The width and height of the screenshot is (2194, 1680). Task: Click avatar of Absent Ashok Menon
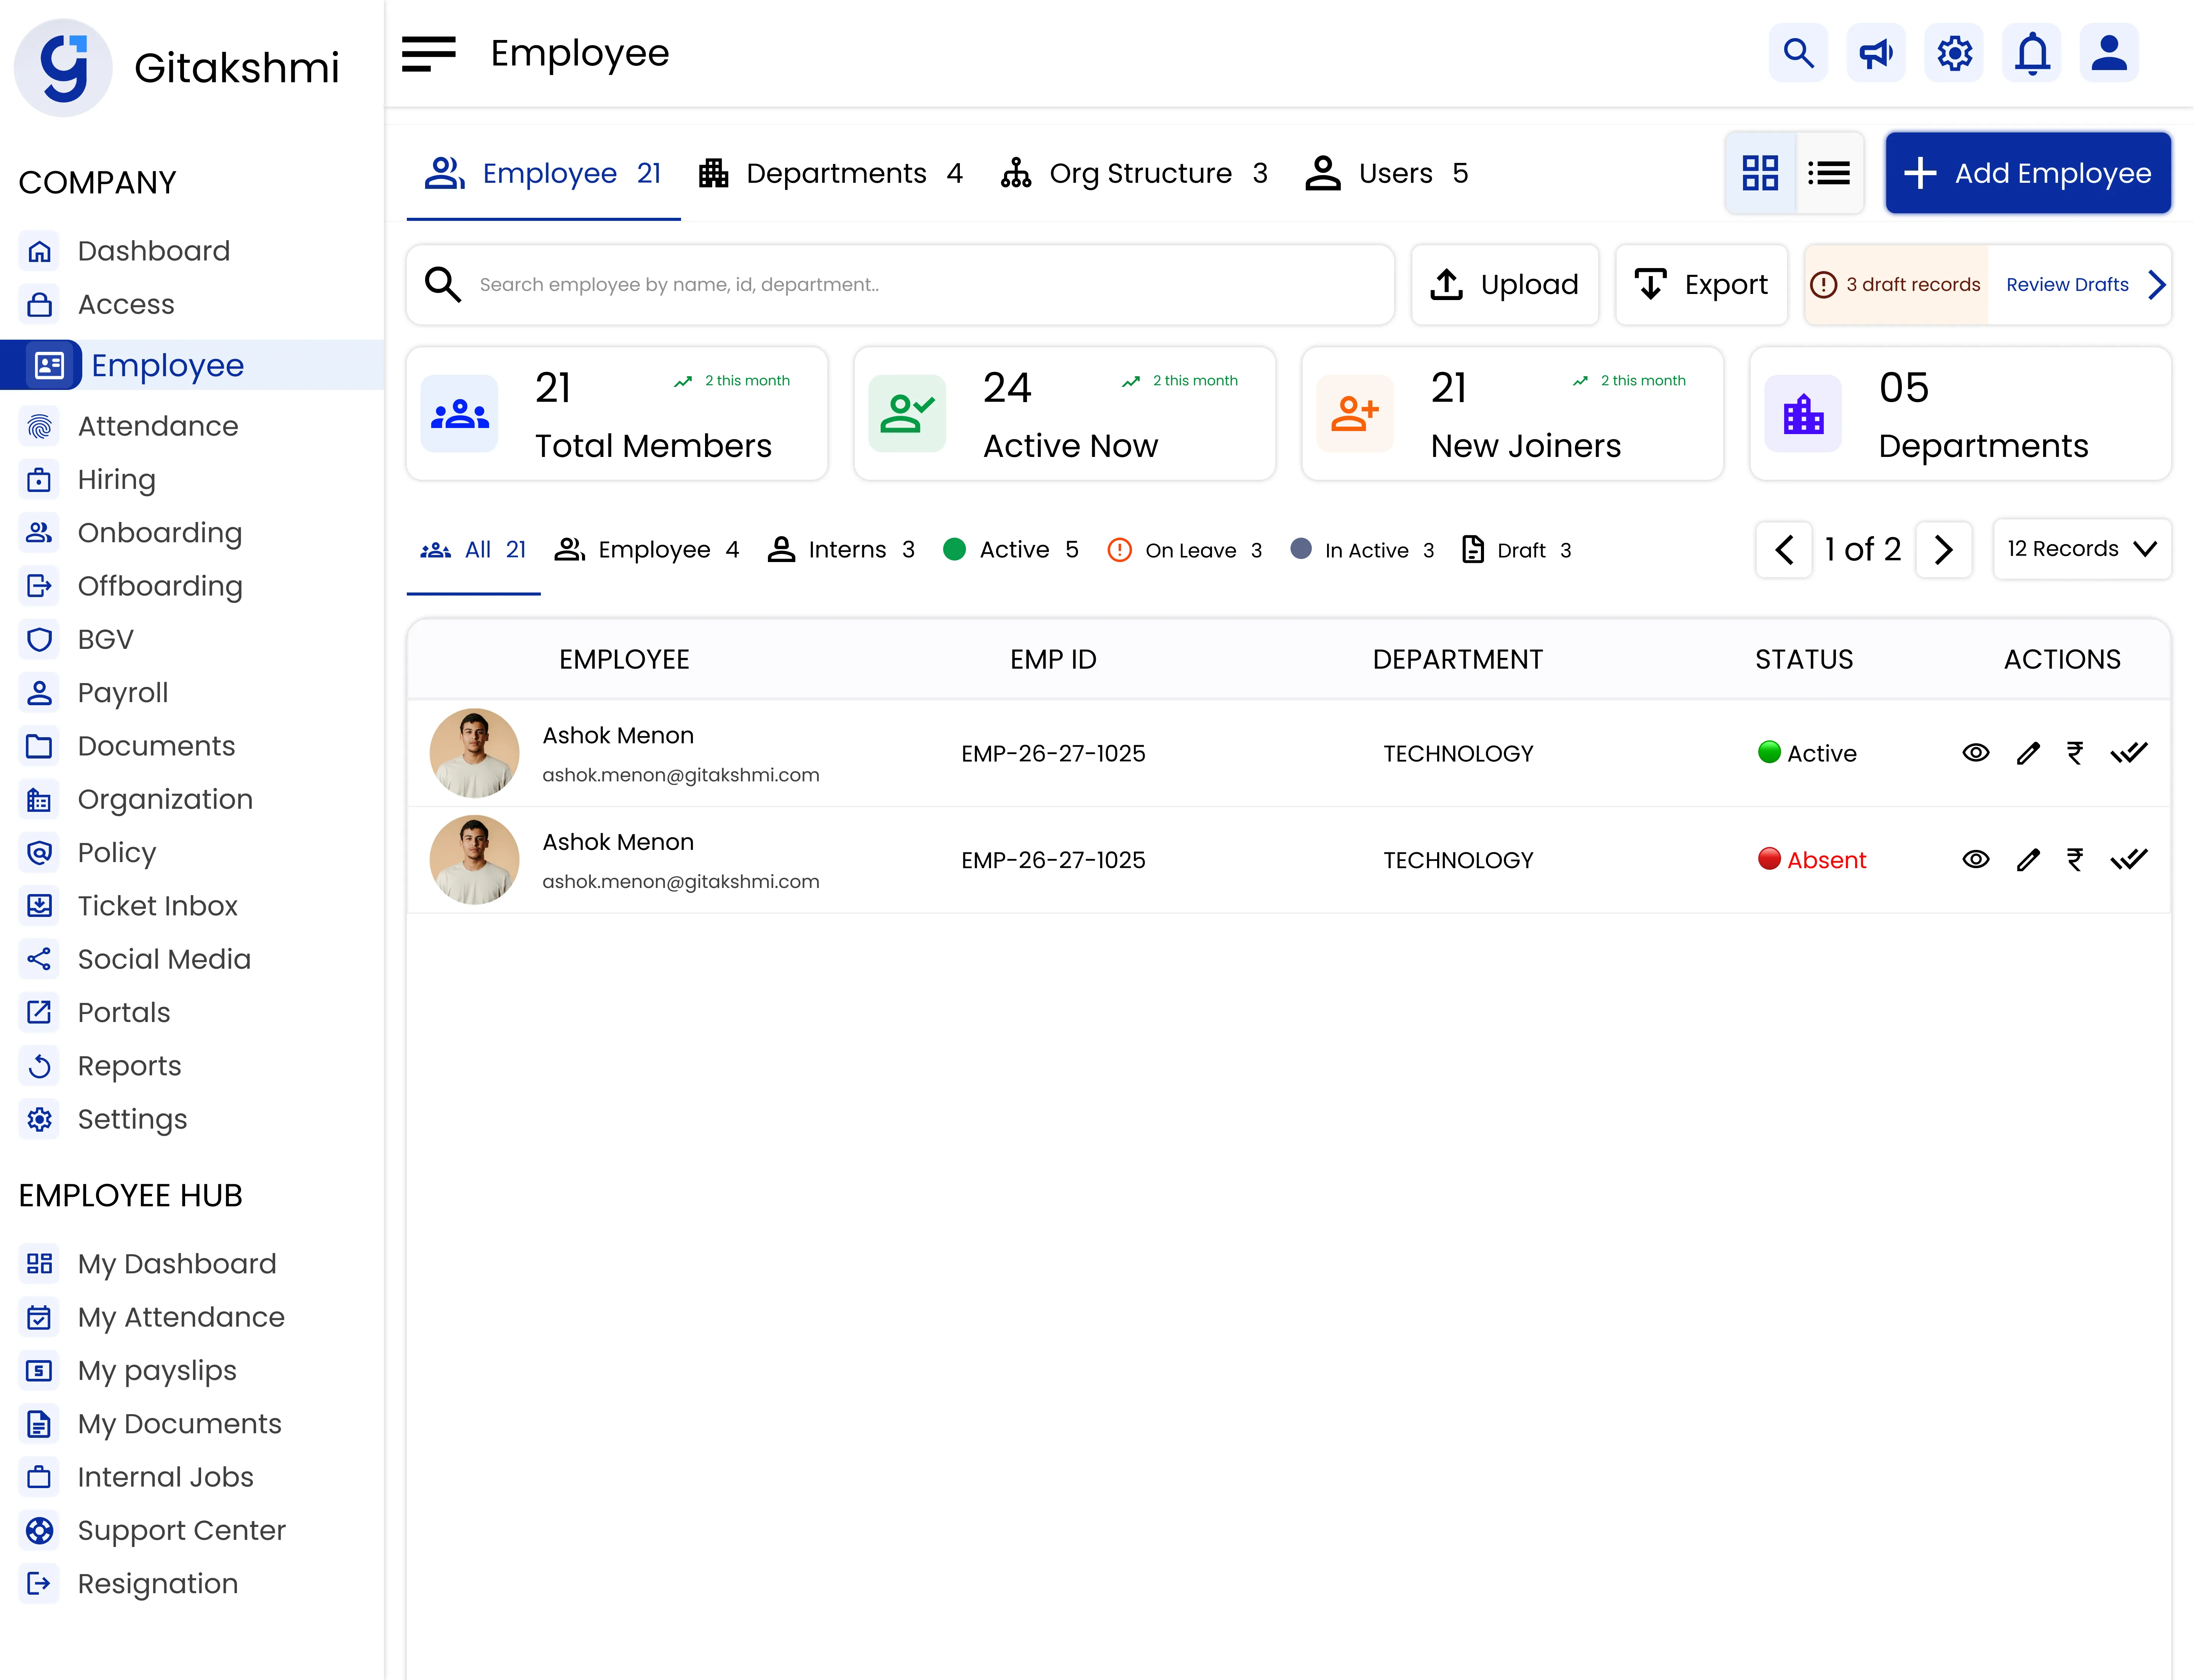[474, 860]
